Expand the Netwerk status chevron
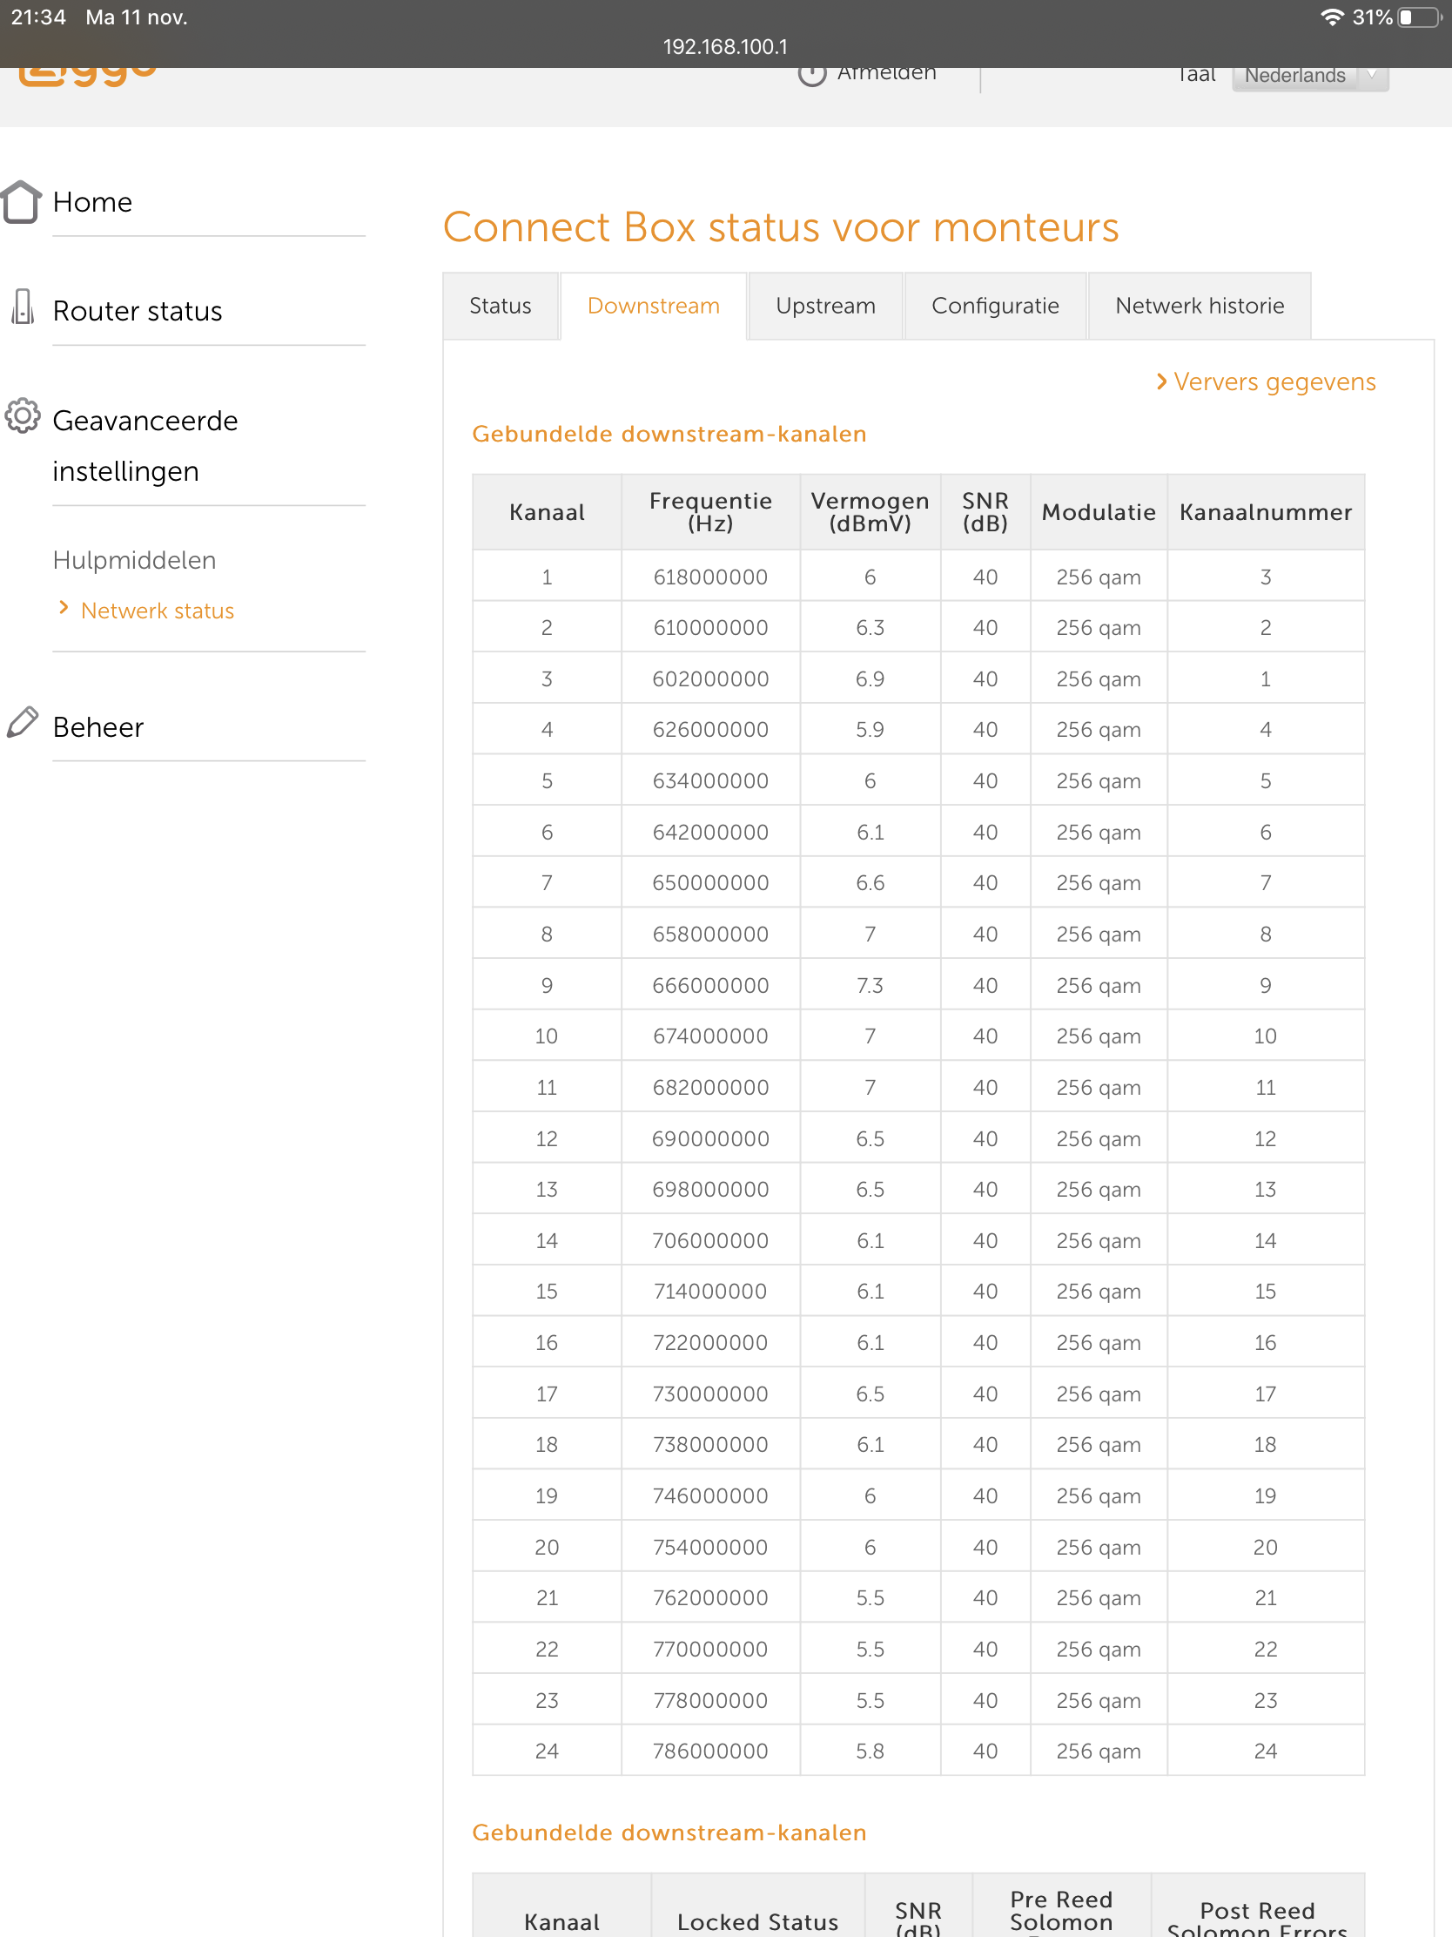This screenshot has height=1937, width=1452. pos(63,608)
